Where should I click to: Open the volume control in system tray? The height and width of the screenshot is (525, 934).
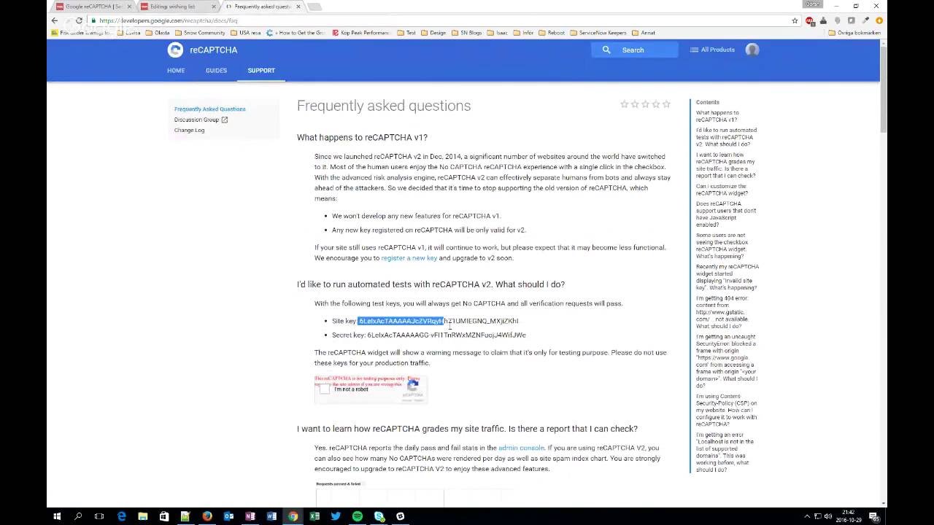click(x=828, y=516)
